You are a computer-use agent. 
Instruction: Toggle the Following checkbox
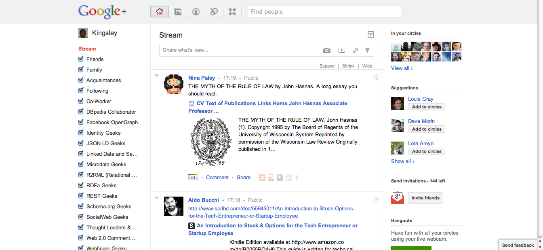tap(81, 91)
